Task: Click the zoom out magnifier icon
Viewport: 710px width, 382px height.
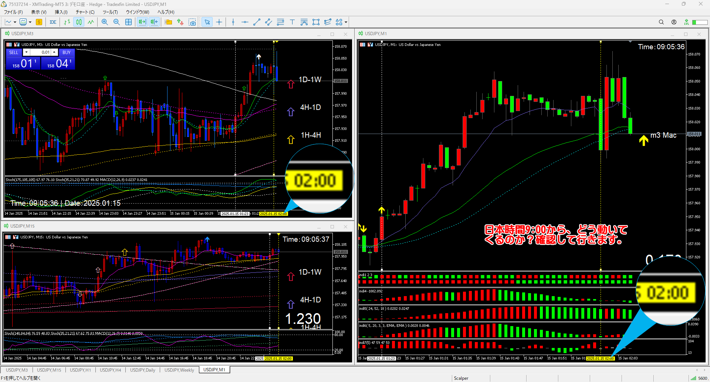Action: tap(116, 22)
